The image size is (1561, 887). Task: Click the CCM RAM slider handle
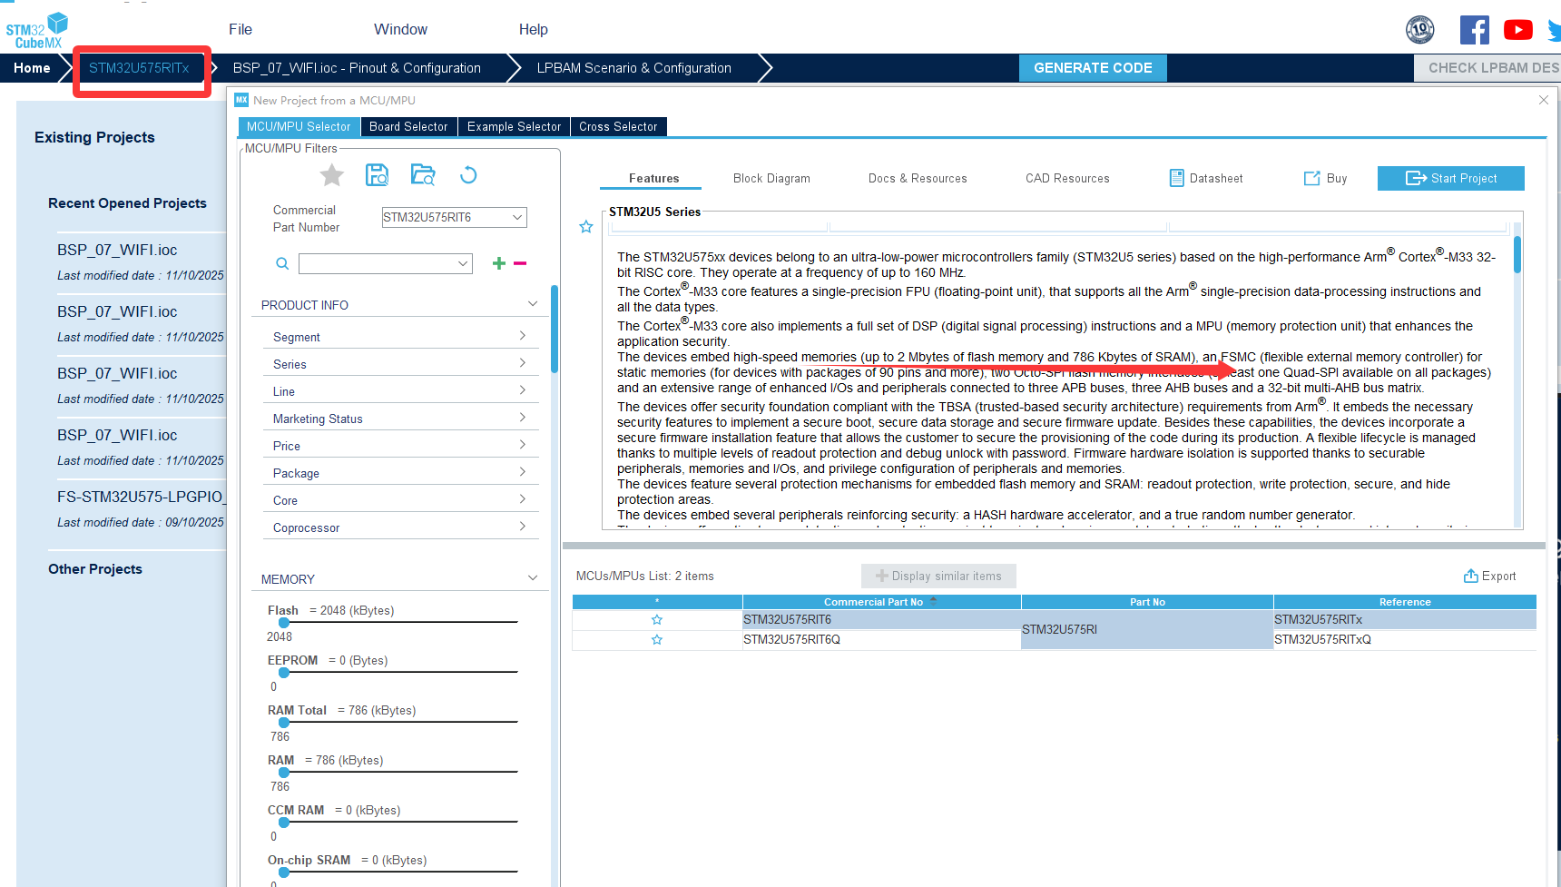[284, 823]
